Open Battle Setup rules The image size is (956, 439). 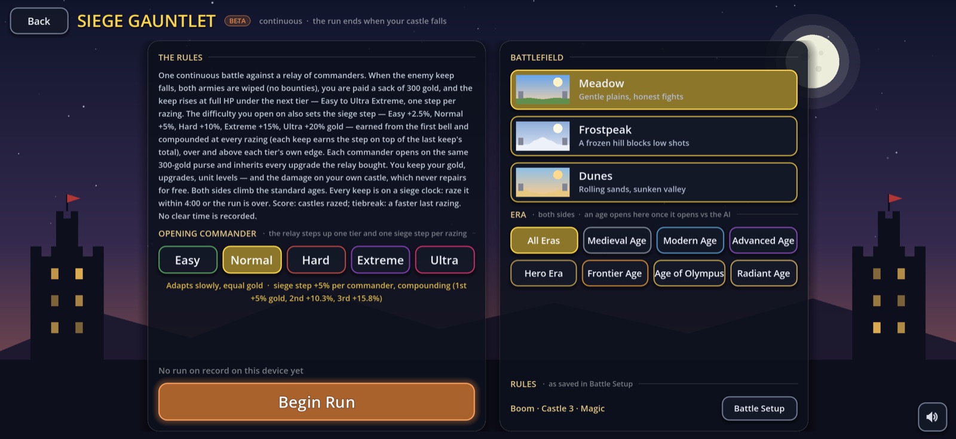click(x=759, y=409)
